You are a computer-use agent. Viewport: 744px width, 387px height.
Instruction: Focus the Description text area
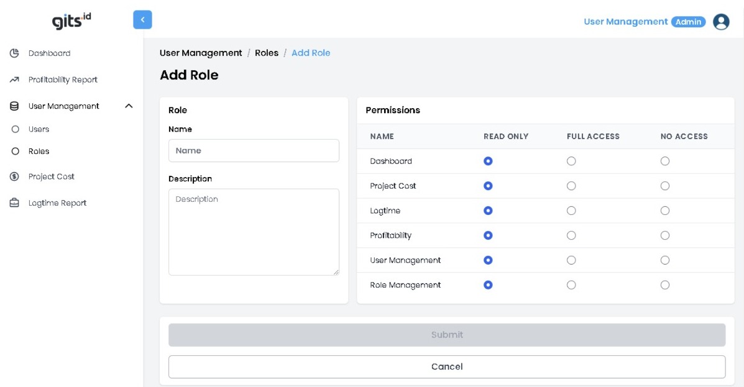click(x=254, y=232)
